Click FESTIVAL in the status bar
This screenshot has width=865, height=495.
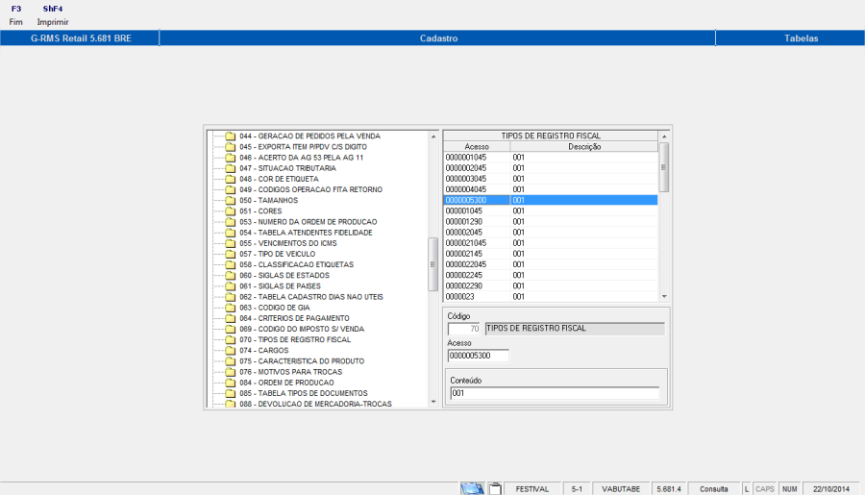(531, 489)
